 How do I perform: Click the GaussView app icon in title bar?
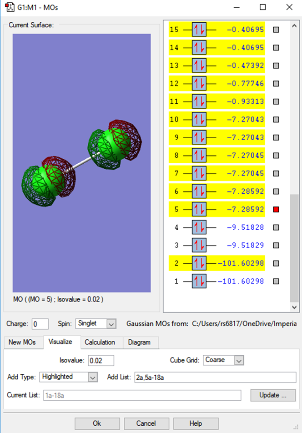click(10, 7)
